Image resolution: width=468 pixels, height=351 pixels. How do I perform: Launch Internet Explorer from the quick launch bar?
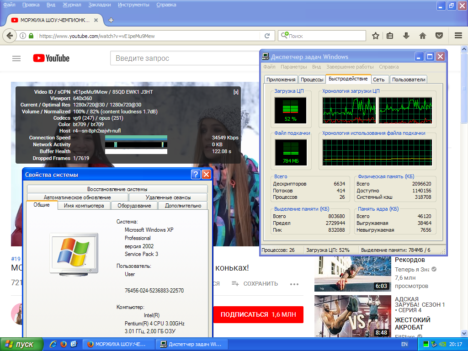point(53,344)
